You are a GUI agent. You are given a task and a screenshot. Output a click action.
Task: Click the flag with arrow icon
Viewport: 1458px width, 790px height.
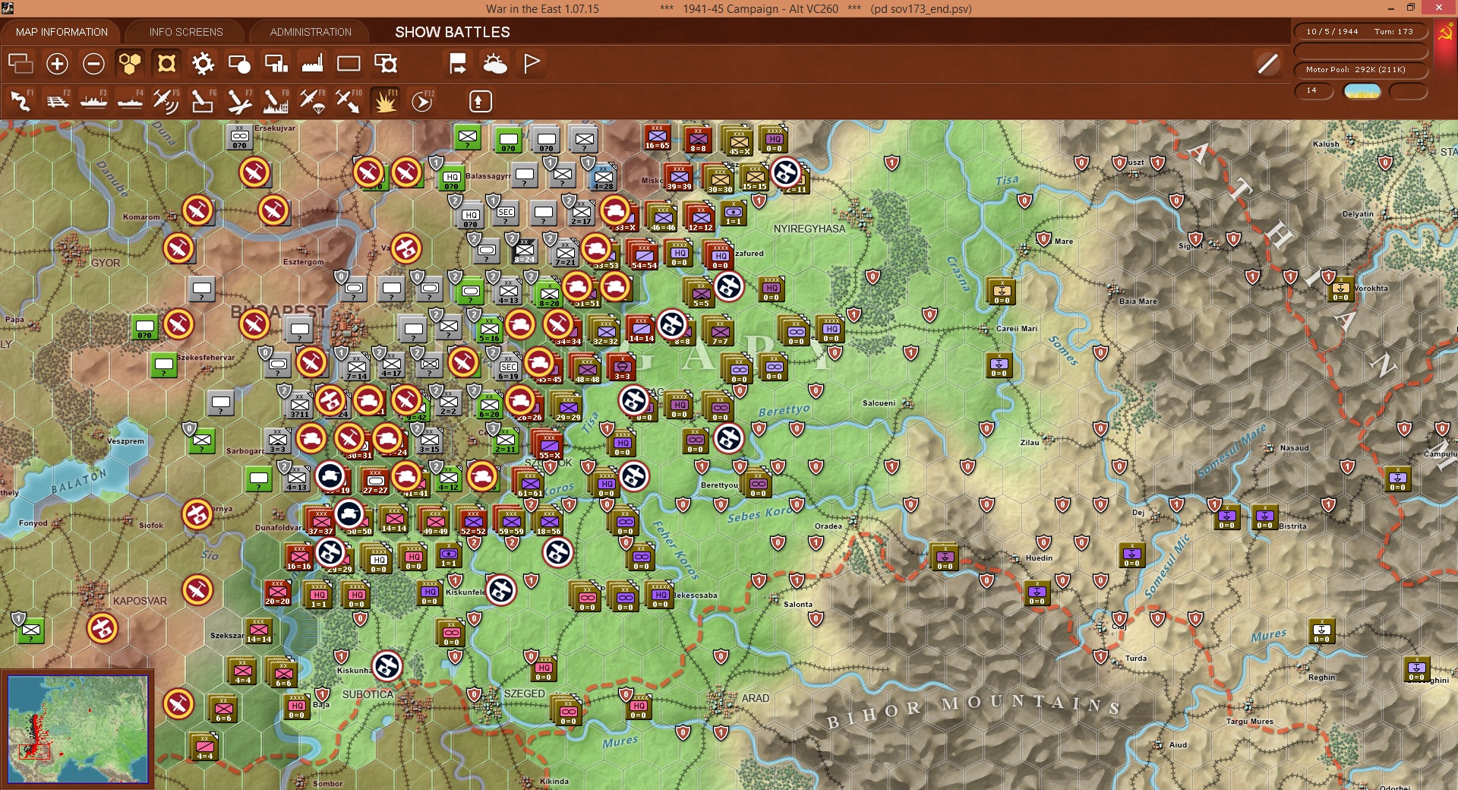pyautogui.click(x=458, y=64)
